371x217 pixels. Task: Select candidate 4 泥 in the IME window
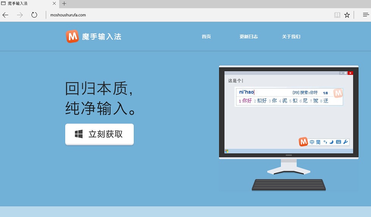coord(283,101)
